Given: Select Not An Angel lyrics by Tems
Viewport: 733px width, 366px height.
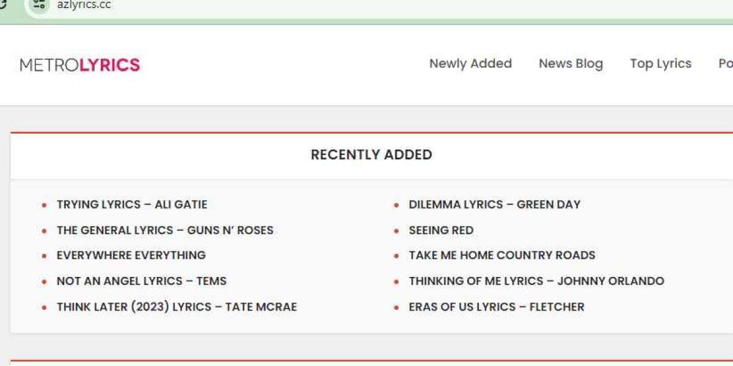Looking at the screenshot, I should coord(141,281).
